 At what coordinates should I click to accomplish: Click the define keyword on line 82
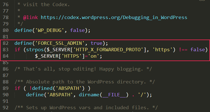(23, 43)
